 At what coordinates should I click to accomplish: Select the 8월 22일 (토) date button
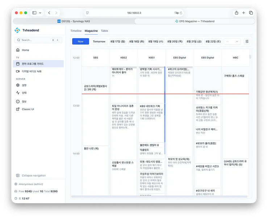click(x=213, y=41)
